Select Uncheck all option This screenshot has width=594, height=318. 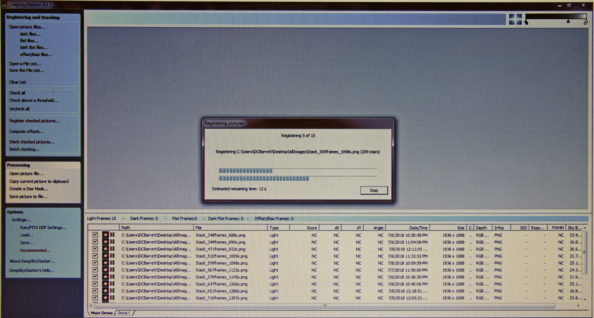19,109
